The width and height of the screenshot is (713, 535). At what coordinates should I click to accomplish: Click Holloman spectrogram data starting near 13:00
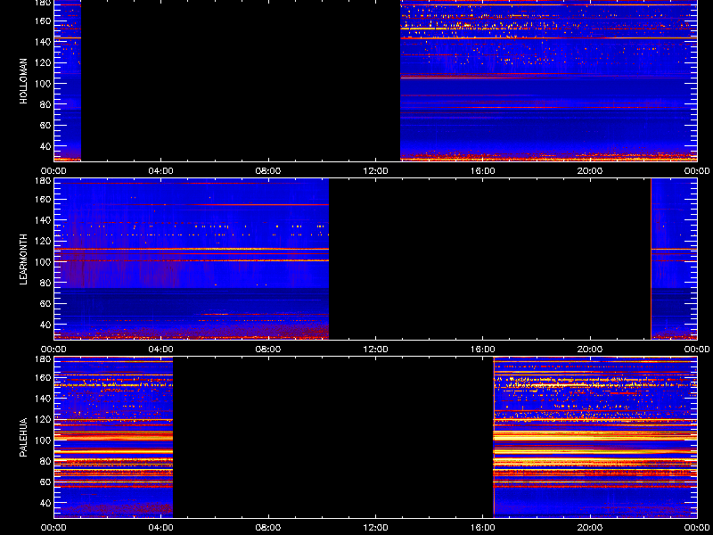[x=548, y=80]
